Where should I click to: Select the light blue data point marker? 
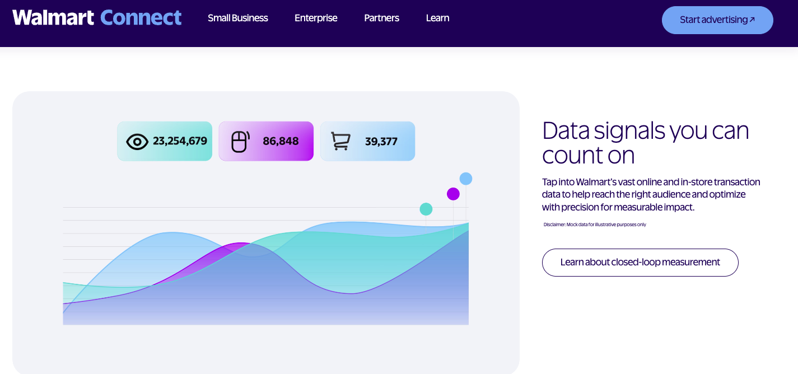coord(466,179)
